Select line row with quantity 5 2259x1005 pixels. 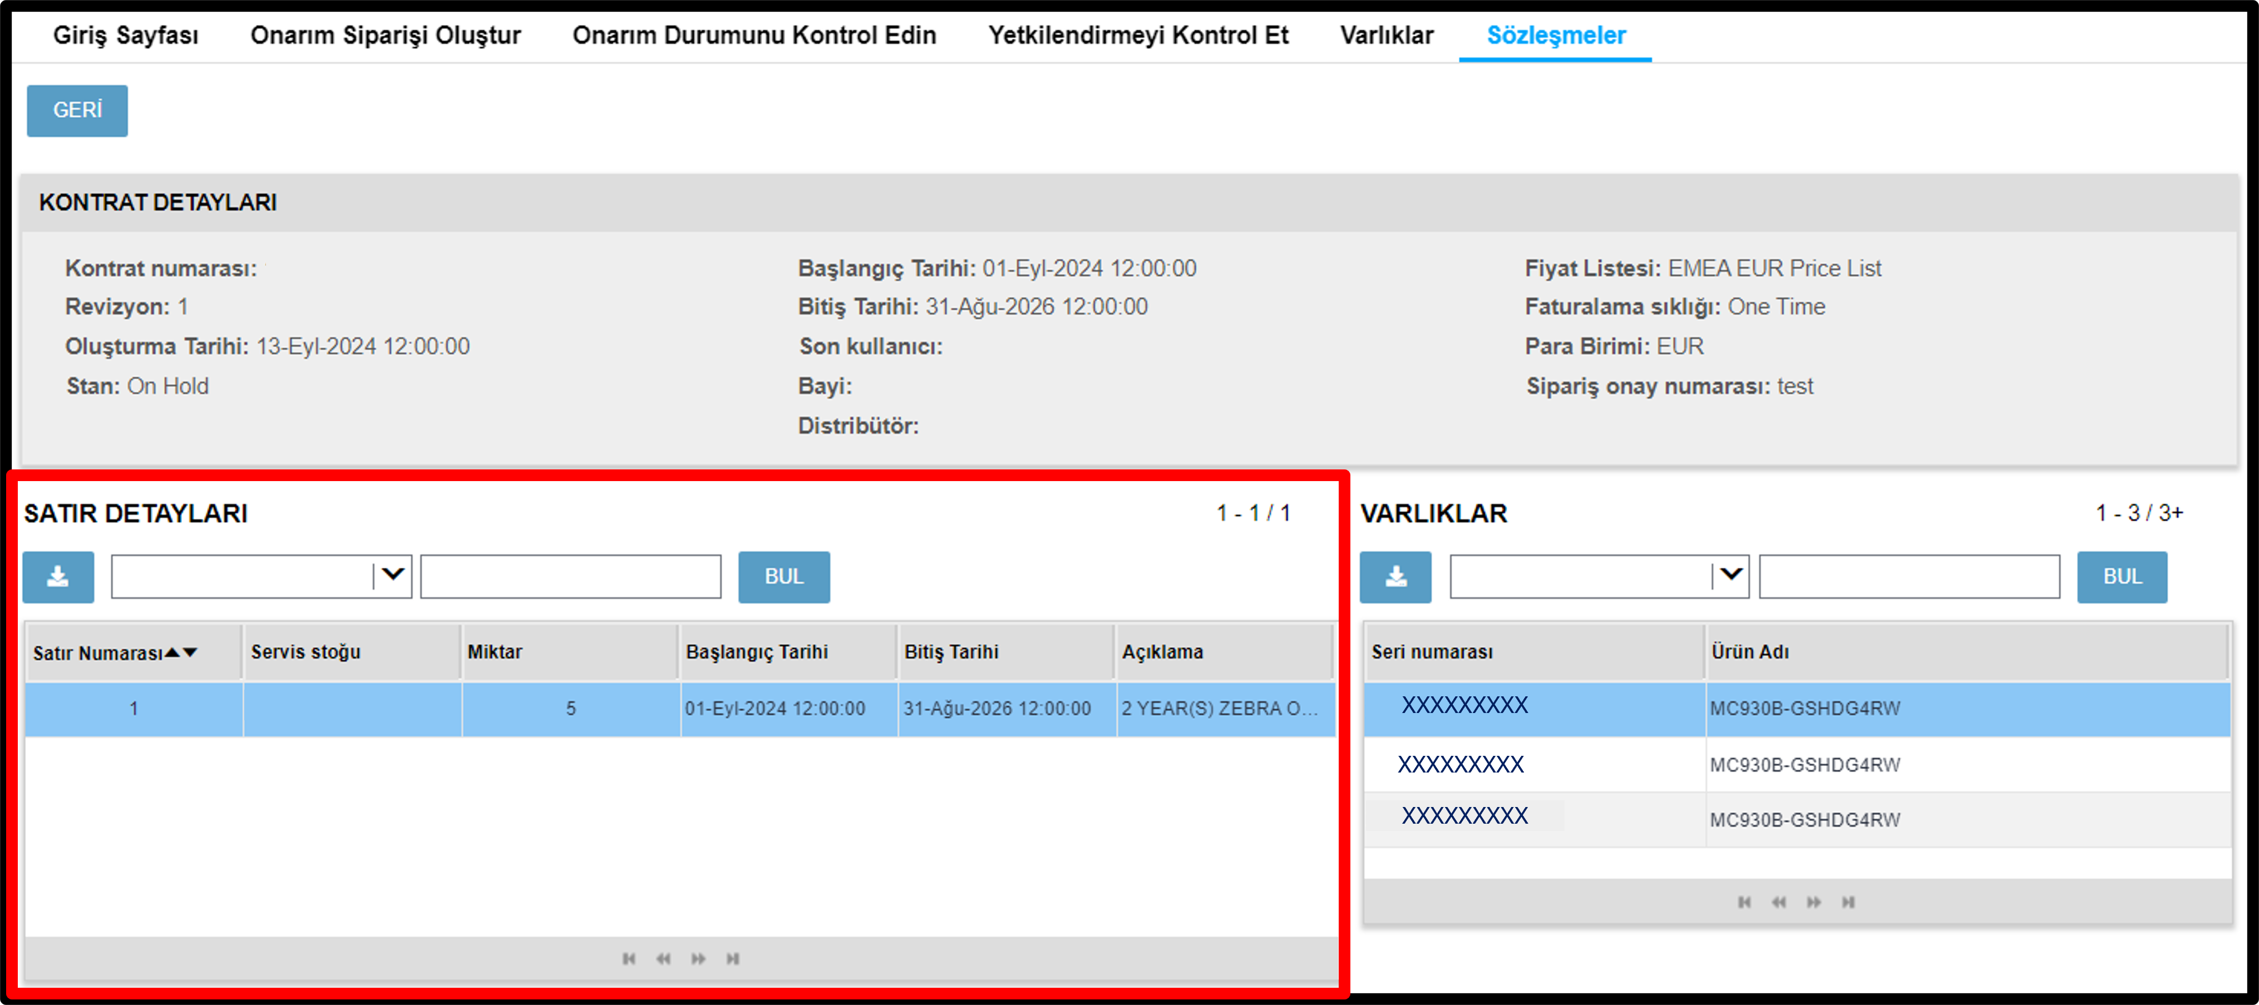click(x=680, y=709)
